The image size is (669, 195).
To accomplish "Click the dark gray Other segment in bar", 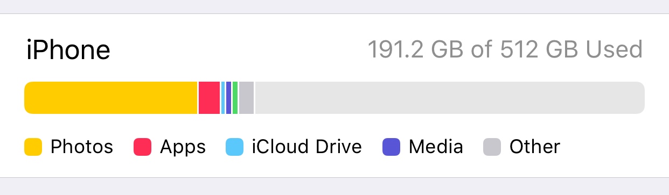I will [247, 98].
